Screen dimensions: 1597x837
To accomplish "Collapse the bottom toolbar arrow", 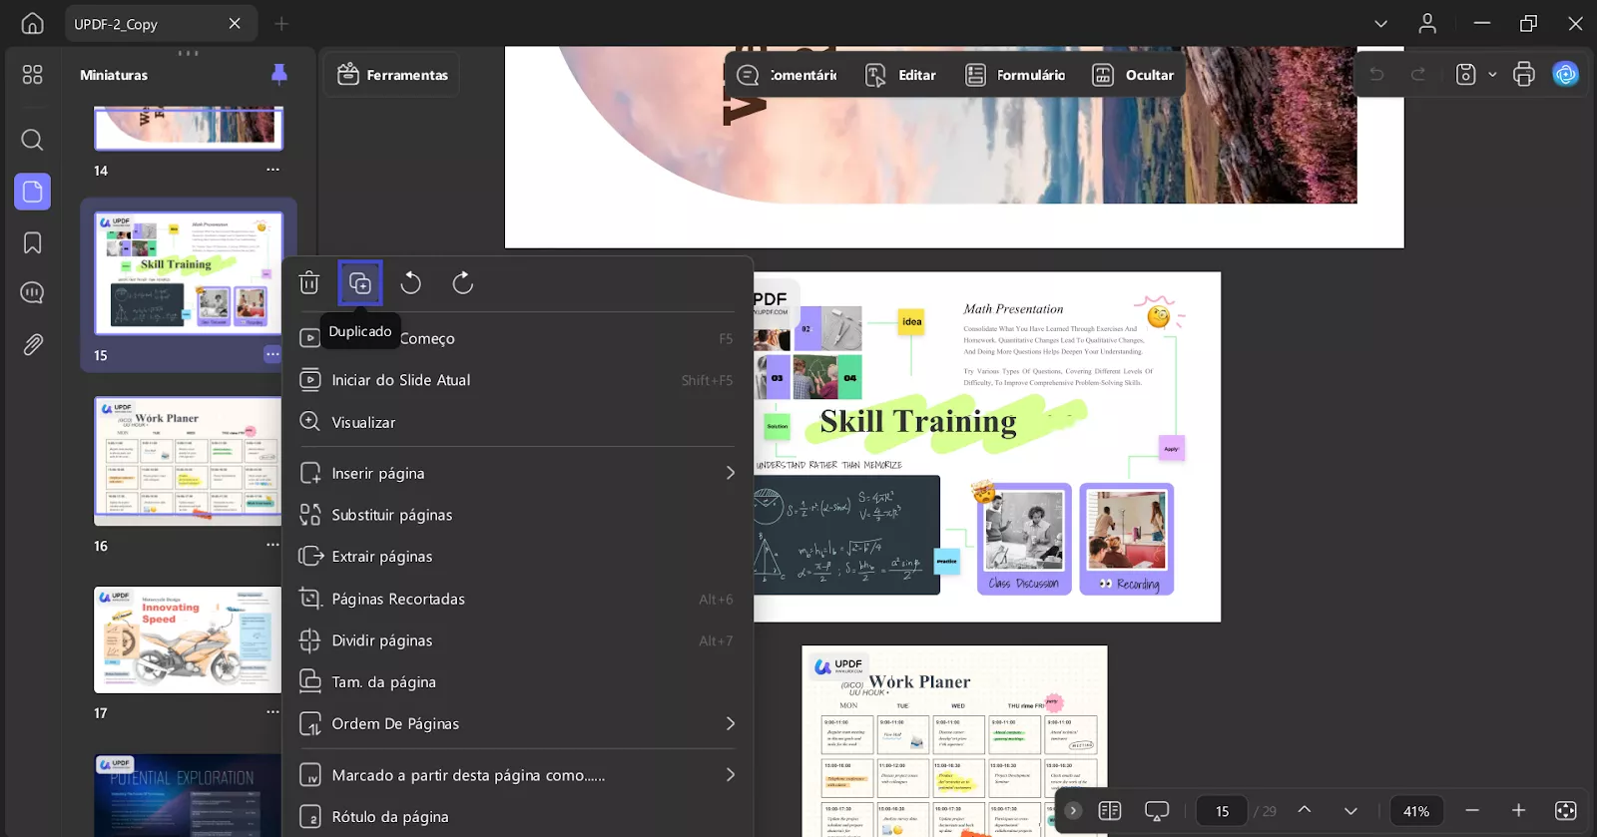I will (1073, 811).
